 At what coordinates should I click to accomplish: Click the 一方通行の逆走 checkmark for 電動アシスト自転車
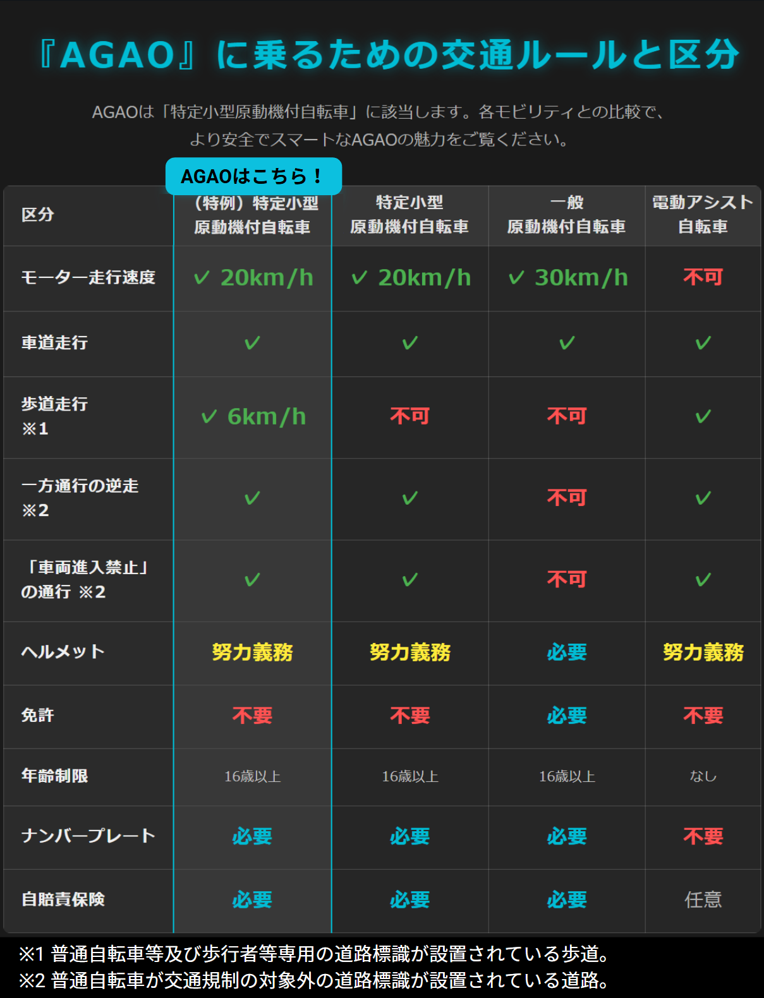click(703, 498)
